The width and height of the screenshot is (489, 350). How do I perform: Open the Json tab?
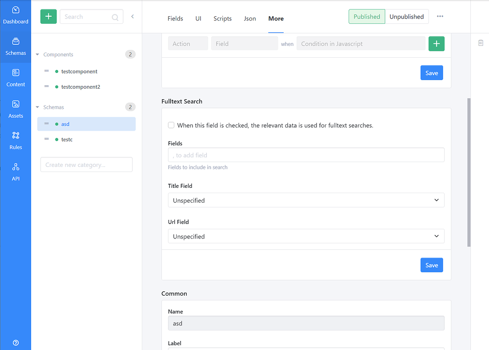click(x=250, y=19)
